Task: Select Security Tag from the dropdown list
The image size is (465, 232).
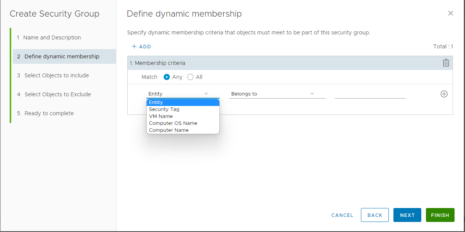Action: point(164,109)
